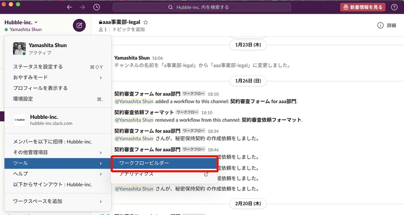Click Hubble-inc. workspace logo thumbnail
This screenshot has height=215, width=404.
click(20, 120)
